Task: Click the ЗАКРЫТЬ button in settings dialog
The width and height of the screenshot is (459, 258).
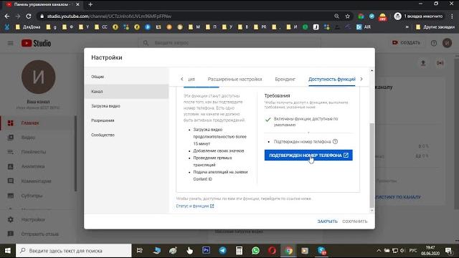Action: point(327,221)
